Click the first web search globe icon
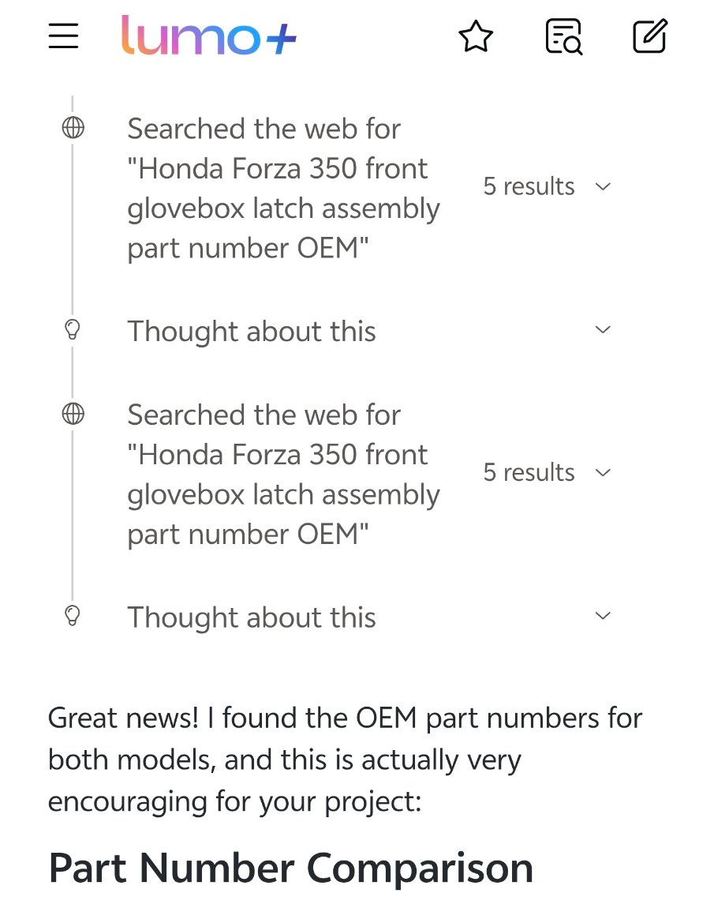714x908 pixels. click(x=73, y=128)
